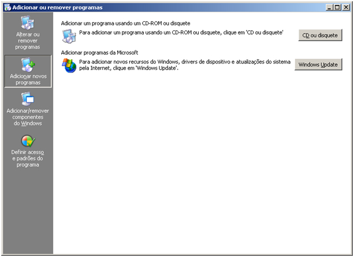Choose the 'Adicionar novos programas' text label
The height and width of the screenshot is (257, 354).
[x=28, y=79]
